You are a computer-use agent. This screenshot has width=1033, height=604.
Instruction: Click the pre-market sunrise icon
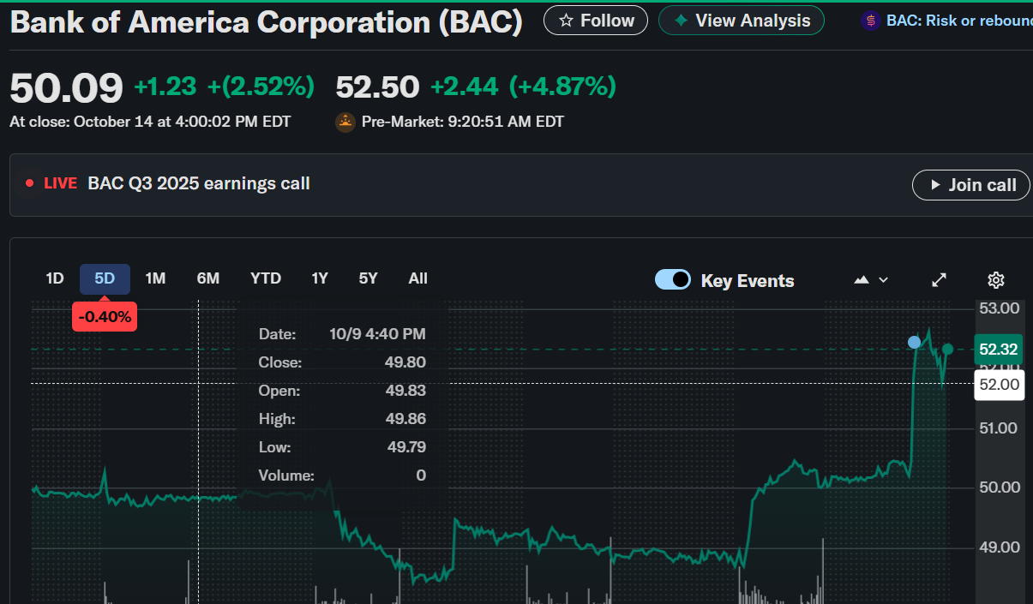coord(345,122)
